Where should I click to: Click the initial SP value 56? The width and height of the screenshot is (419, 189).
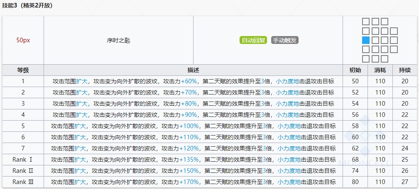(x=355, y=115)
